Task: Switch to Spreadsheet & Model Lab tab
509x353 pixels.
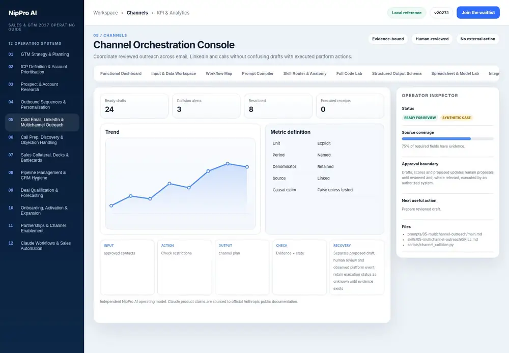Action: 455,73
